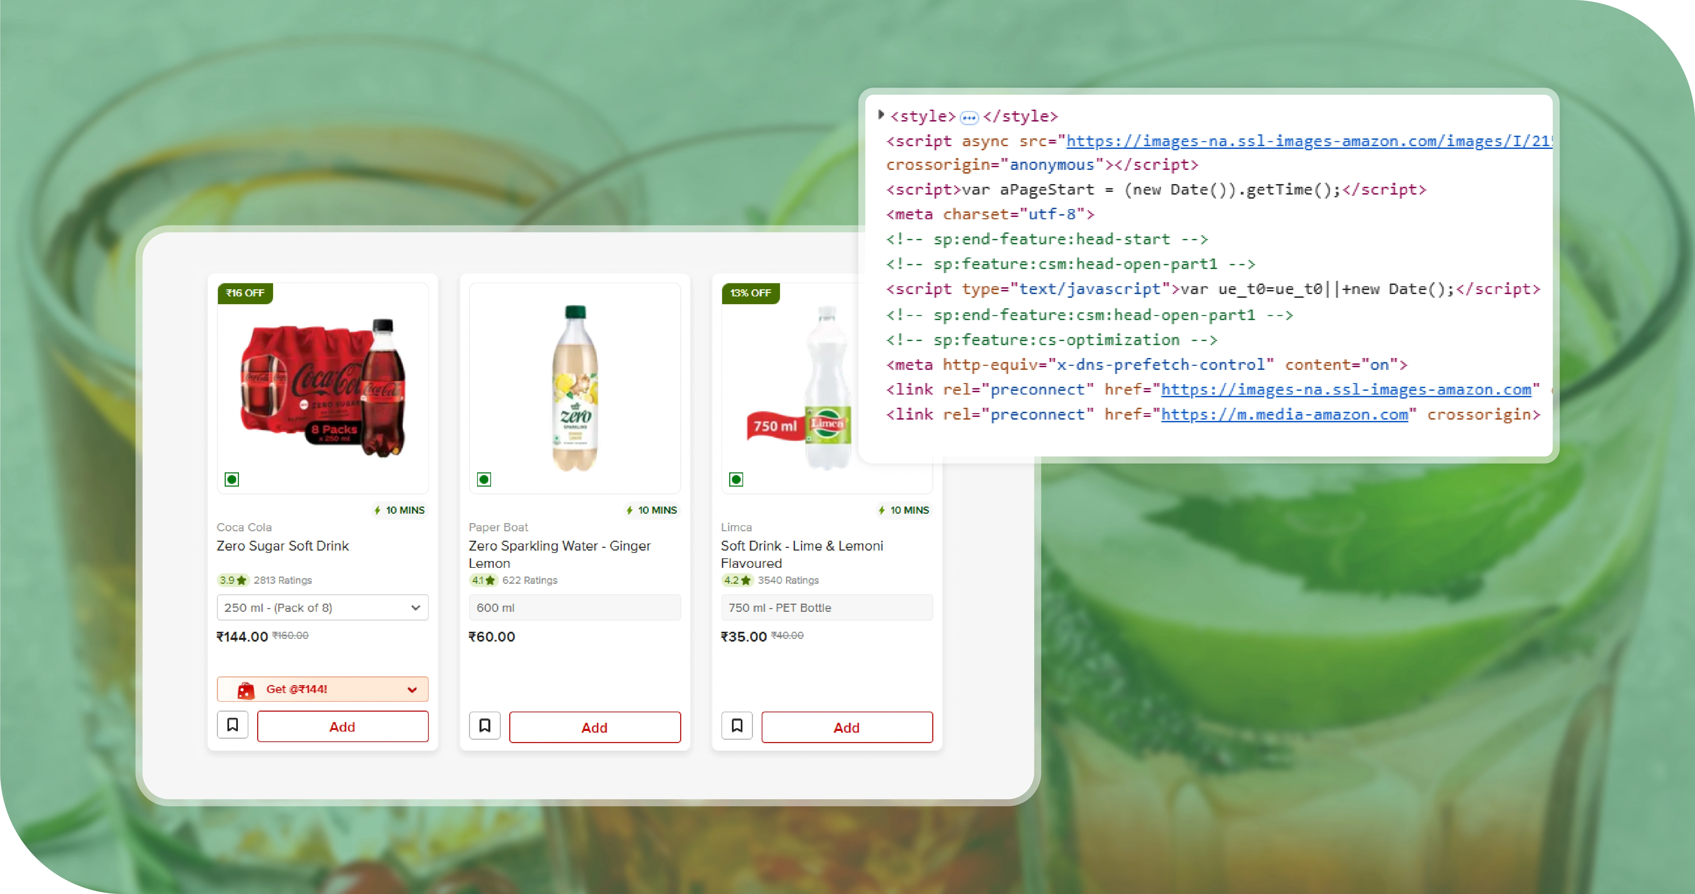
Task: Add Limca Soft Drink to cart
Action: point(847,728)
